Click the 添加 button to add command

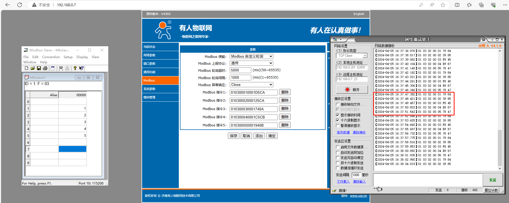[x=259, y=136]
